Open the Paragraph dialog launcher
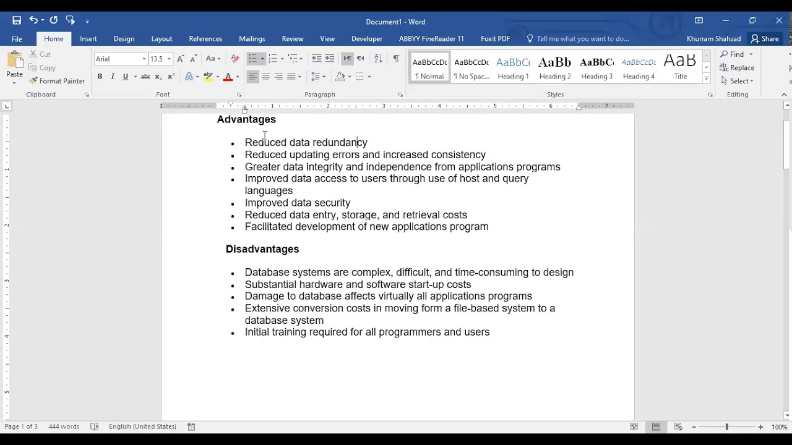This screenshot has width=792, height=445. coord(400,95)
